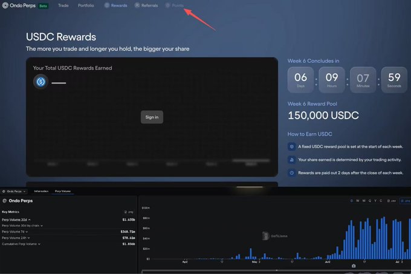Select the W weekly chart interval

358,201
